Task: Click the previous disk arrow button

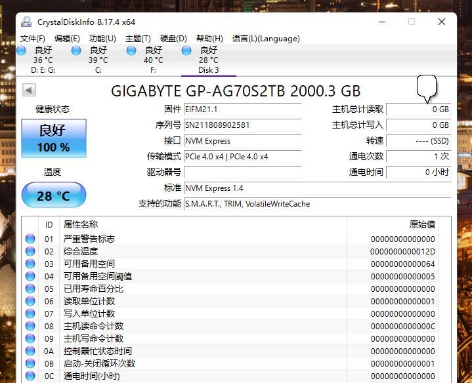Action: [x=29, y=90]
